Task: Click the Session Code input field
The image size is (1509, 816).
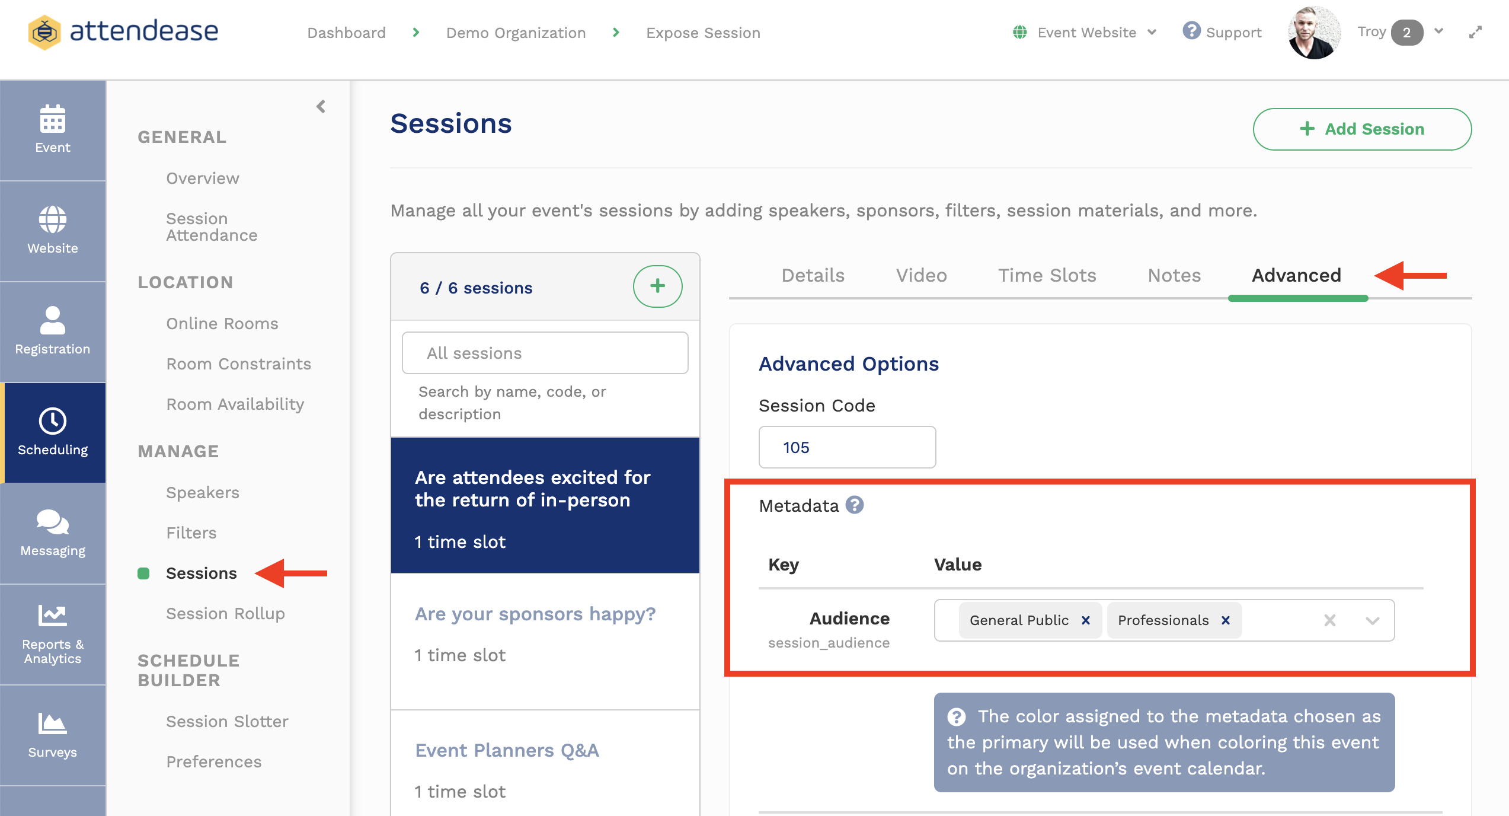Action: [846, 447]
